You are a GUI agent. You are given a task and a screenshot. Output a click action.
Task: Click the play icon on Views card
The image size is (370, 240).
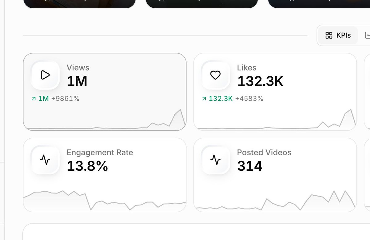(x=45, y=75)
